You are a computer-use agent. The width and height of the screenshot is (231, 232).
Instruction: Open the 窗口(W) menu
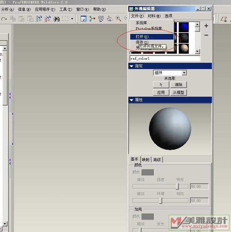83,9
